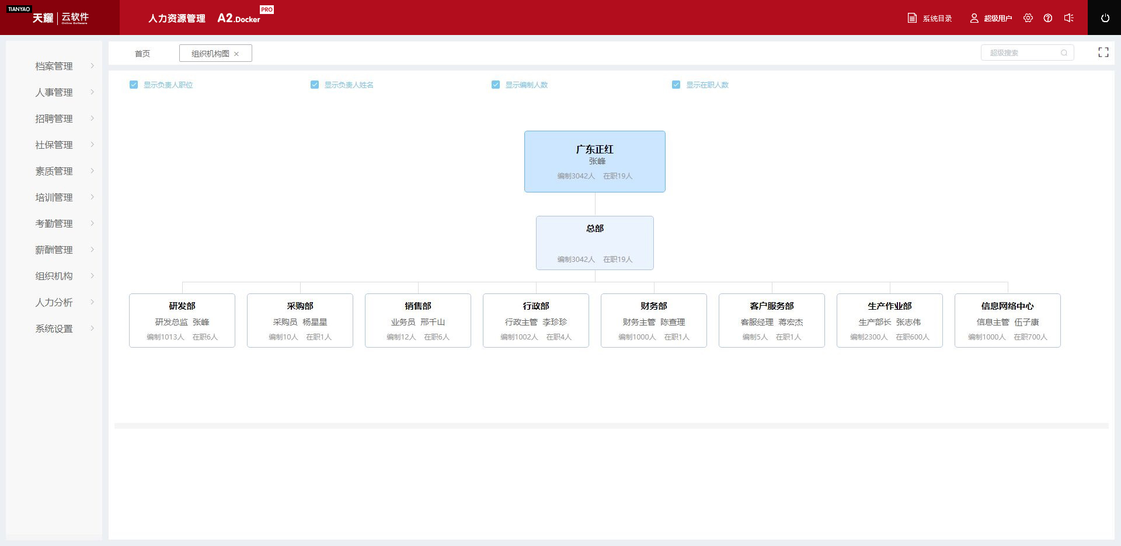Select the 研发部 department node
Screen dimensions: 1121x546
click(x=182, y=320)
